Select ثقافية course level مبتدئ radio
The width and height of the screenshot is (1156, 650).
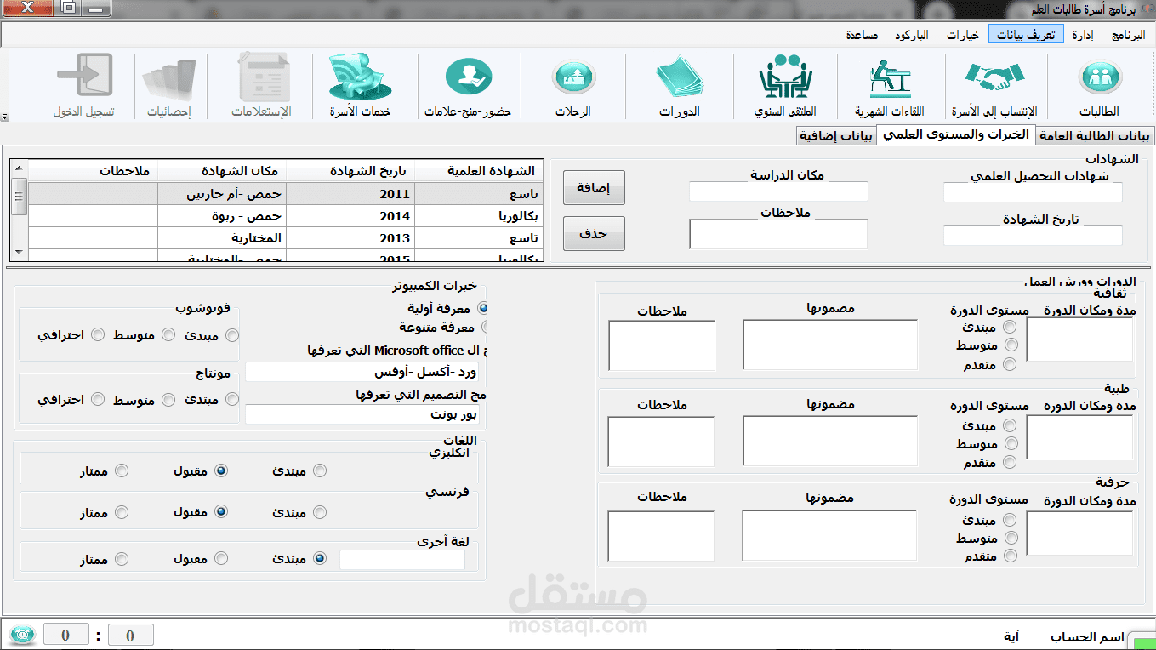pos(1011,327)
